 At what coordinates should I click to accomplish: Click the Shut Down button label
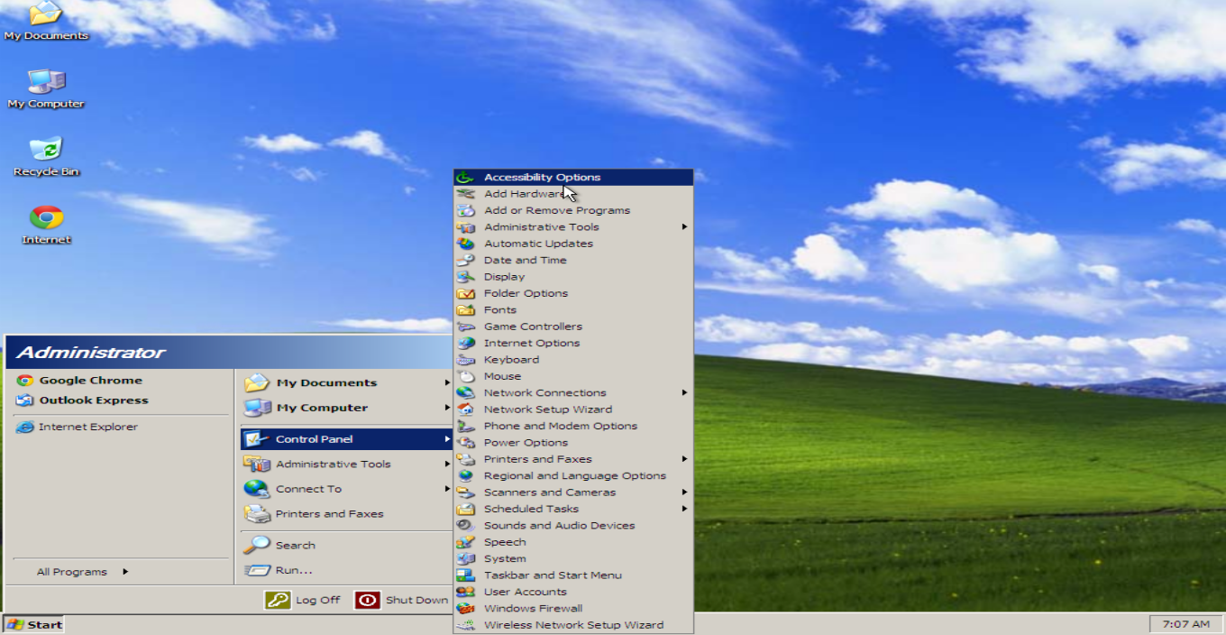[x=416, y=600]
